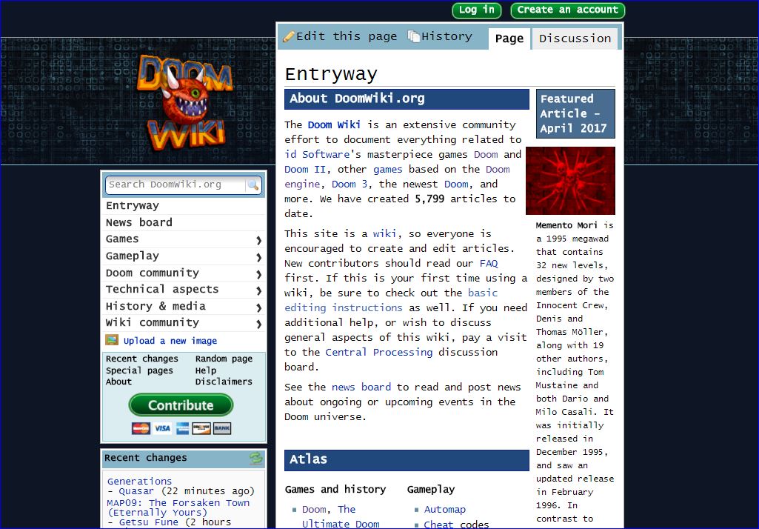Follow the Central Processing link
Viewport: 759px width, 529px height.
point(379,352)
